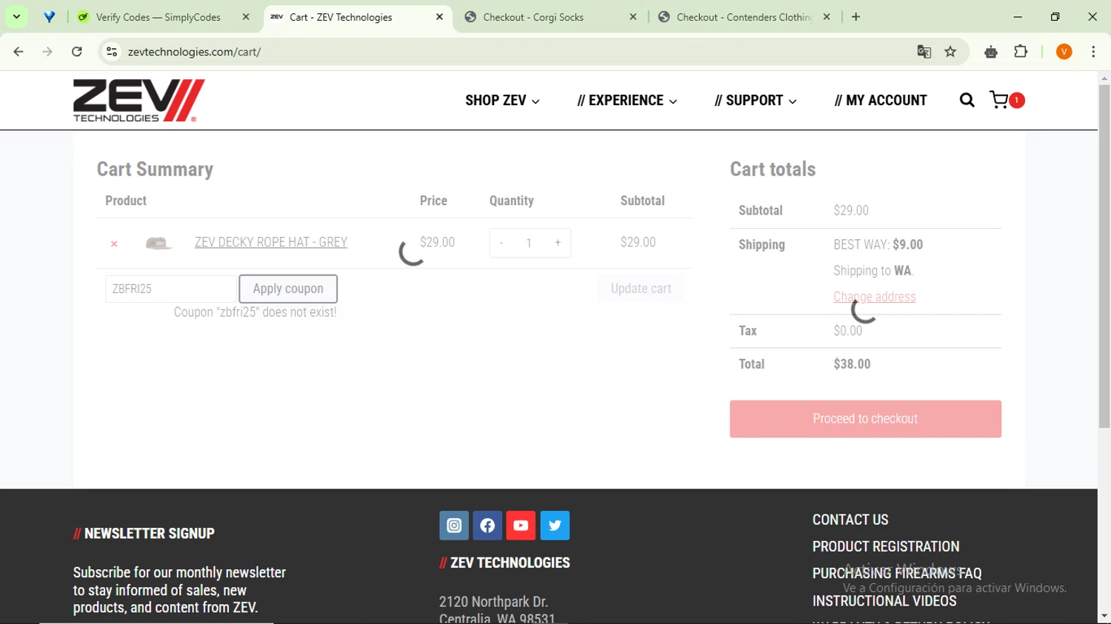Bookmark this page with star icon

pyautogui.click(x=950, y=52)
